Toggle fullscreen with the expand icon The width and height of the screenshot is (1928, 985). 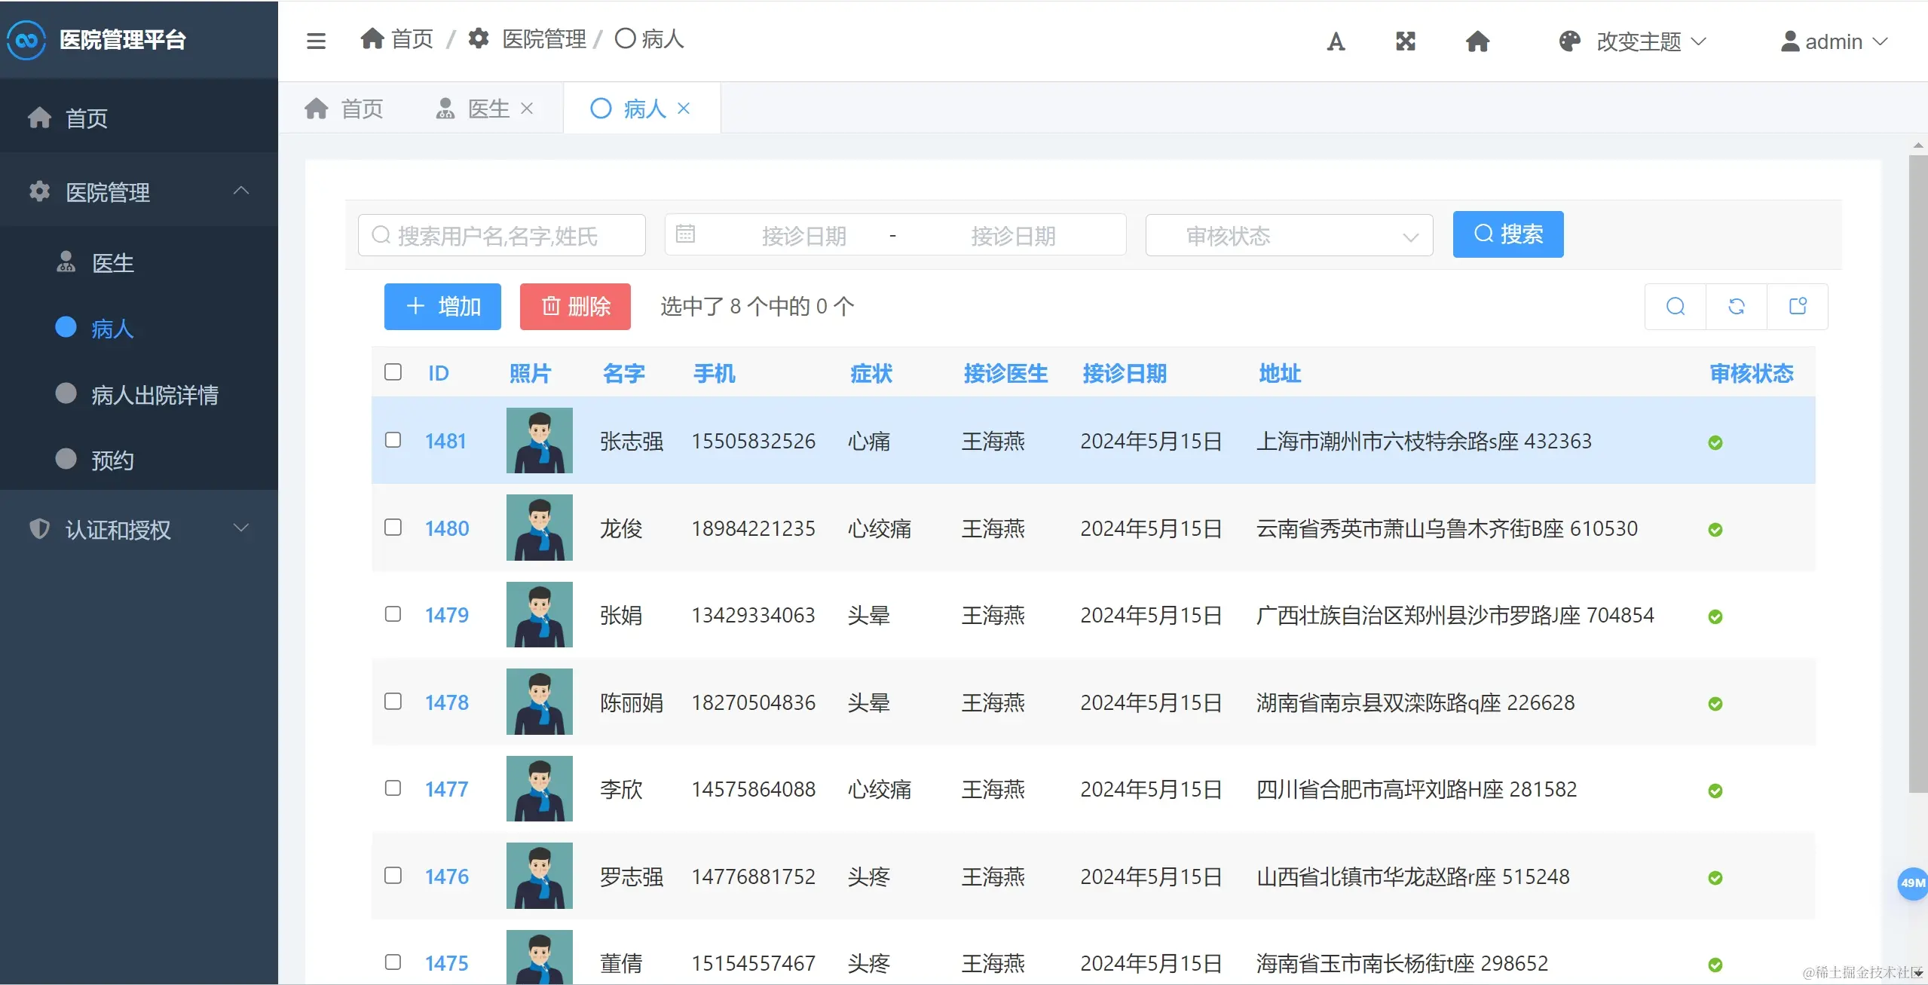point(1406,41)
